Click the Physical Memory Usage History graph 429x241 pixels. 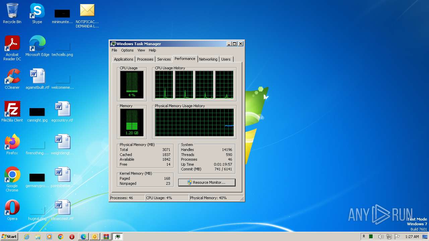pyautogui.click(x=194, y=123)
